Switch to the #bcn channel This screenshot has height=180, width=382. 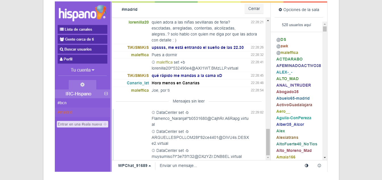(x=82, y=103)
